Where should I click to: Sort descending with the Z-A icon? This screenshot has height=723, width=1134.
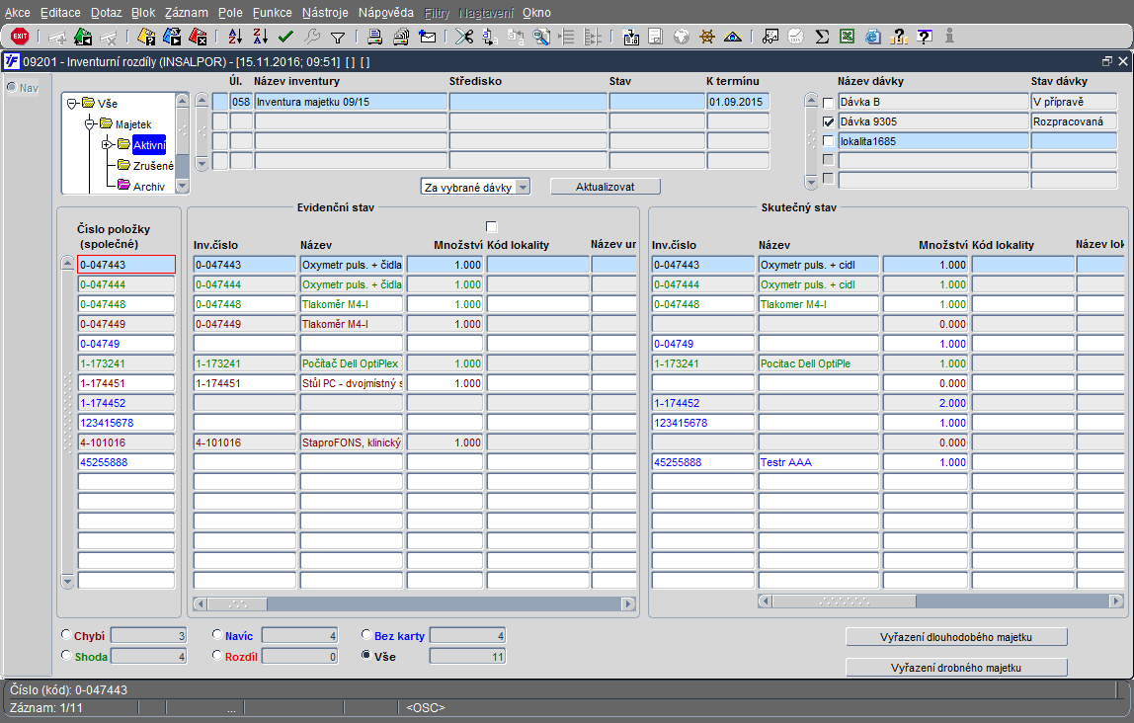click(x=261, y=37)
